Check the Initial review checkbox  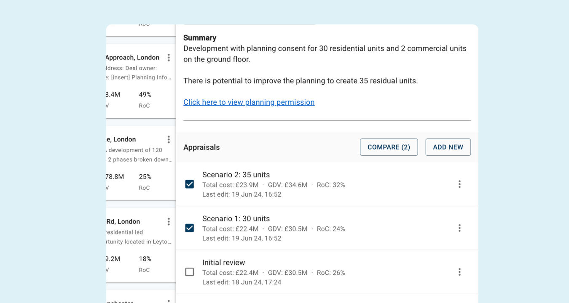click(189, 272)
